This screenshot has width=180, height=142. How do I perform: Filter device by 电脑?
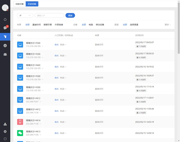click(91, 25)
